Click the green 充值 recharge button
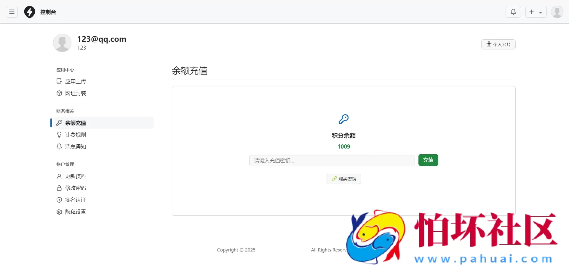 point(428,160)
